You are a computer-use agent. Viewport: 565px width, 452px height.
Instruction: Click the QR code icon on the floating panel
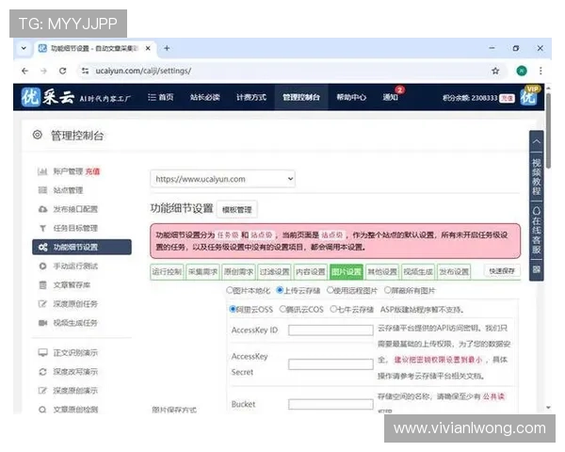point(536,269)
